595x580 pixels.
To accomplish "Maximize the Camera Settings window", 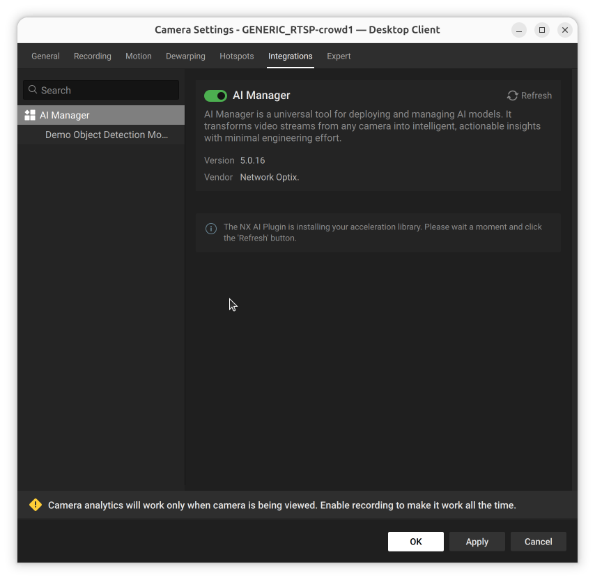I will (x=542, y=30).
